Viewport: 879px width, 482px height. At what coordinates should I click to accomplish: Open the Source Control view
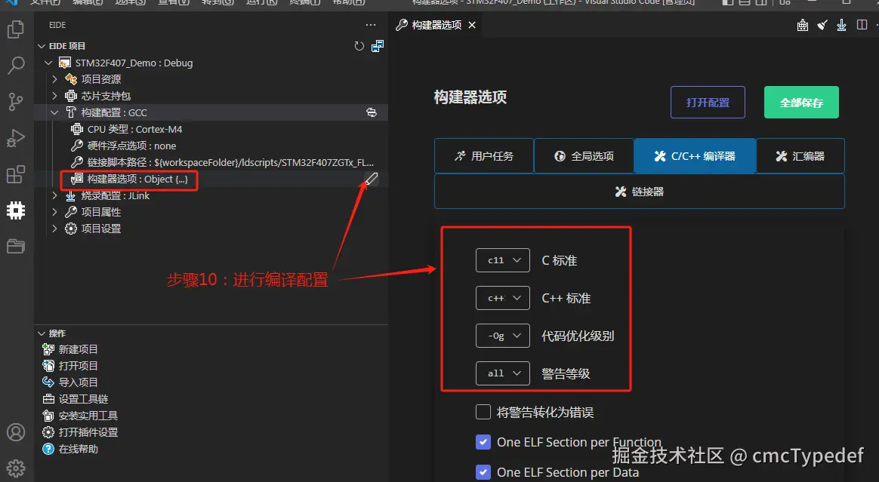tap(16, 102)
